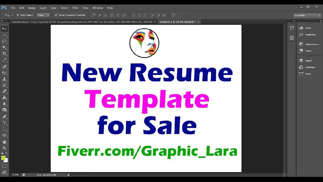The width and height of the screenshot is (323, 182).
Task: Click align left edges icon
Action: [112, 15]
